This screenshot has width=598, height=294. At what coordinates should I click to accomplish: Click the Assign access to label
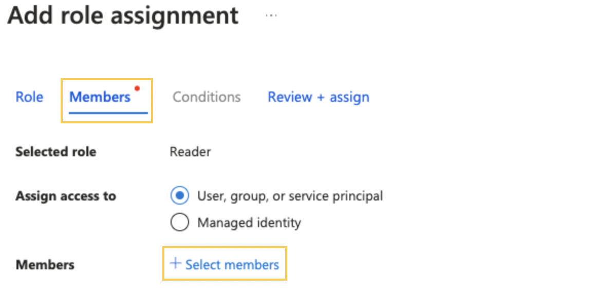(x=66, y=196)
